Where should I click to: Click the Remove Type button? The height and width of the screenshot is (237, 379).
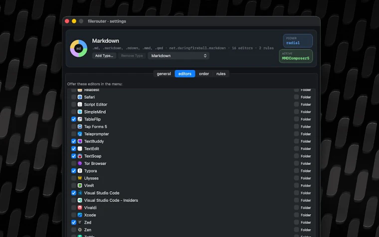[x=132, y=55]
